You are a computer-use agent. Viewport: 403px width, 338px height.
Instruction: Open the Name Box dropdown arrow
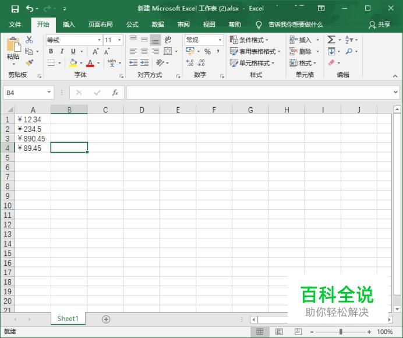tap(49, 92)
